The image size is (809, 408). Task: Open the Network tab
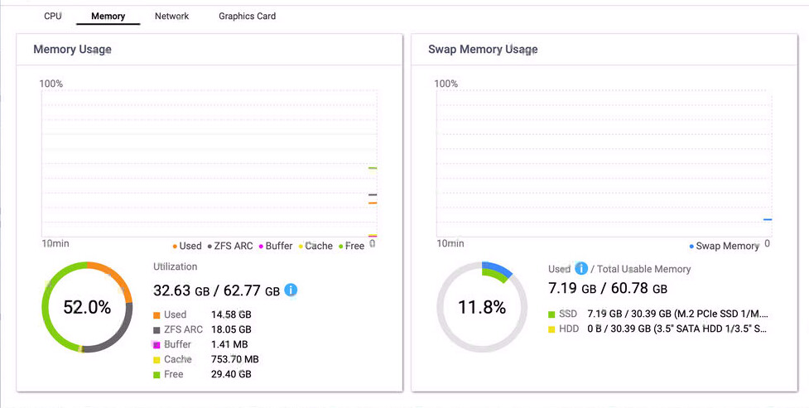171,16
